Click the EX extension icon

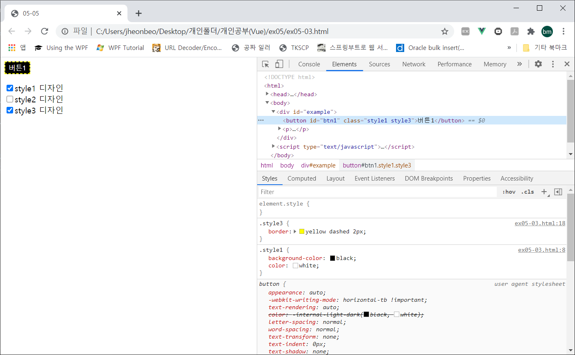pyautogui.click(x=465, y=31)
